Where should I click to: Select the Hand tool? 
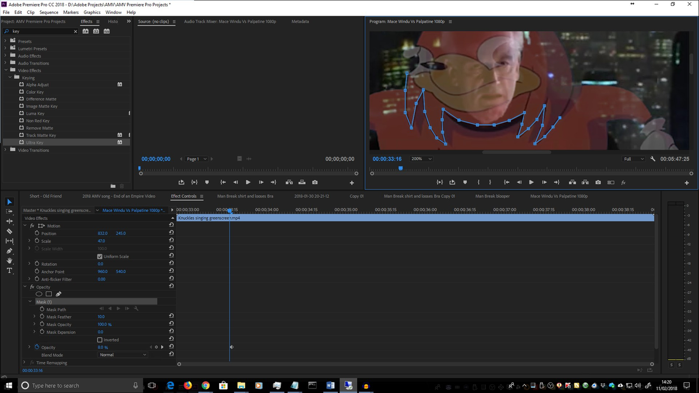9,261
